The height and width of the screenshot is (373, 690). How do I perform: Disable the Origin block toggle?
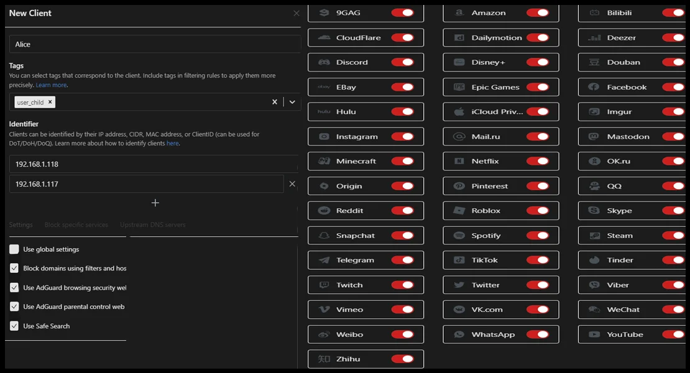[x=403, y=186]
